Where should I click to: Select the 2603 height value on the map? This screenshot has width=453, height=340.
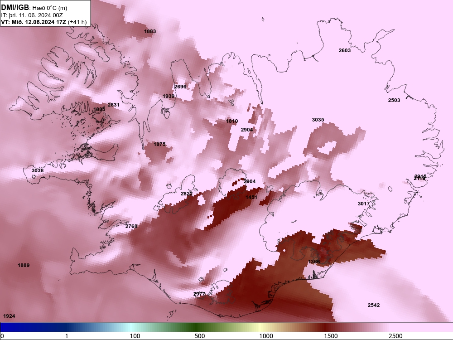[x=345, y=50]
